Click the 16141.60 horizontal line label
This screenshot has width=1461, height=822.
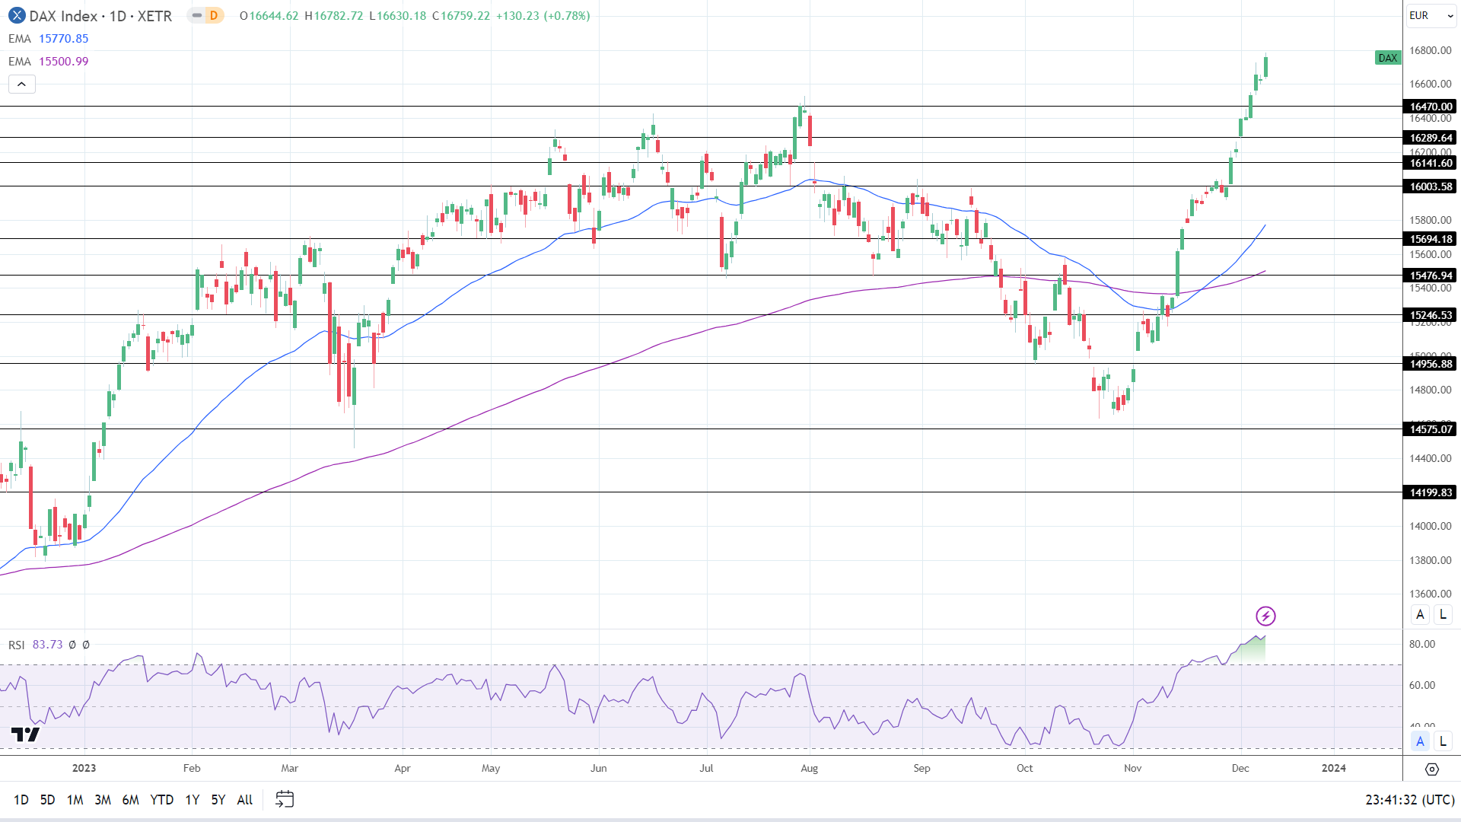click(1430, 163)
